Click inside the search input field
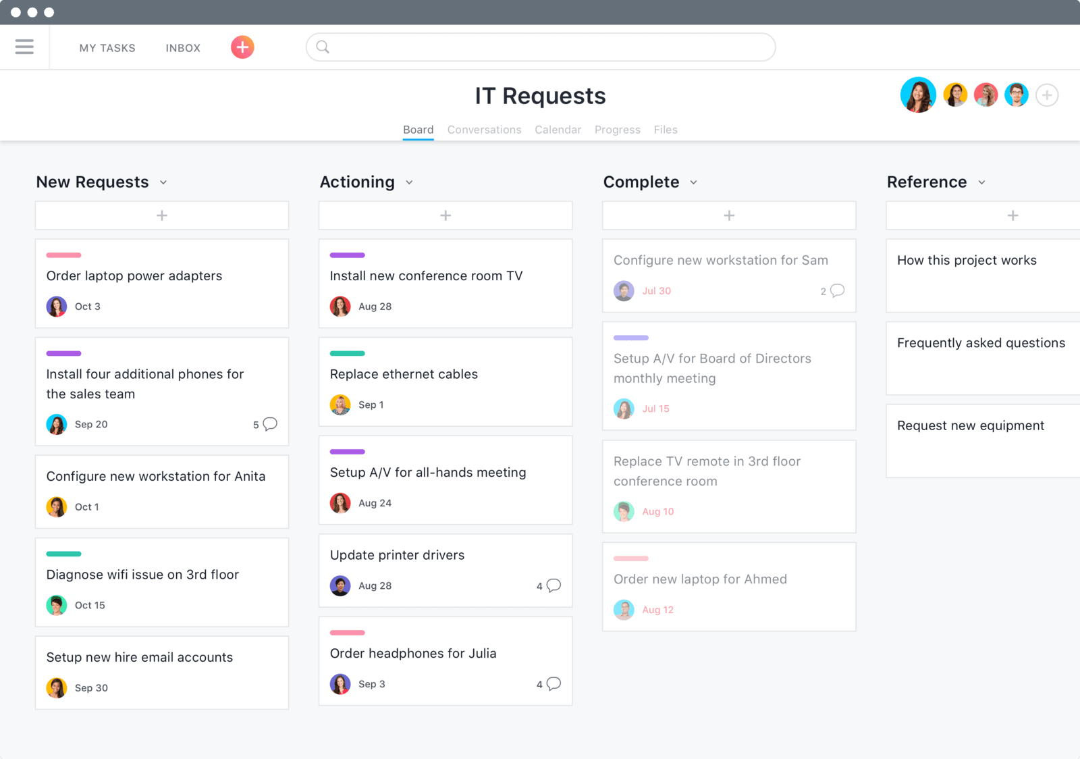 click(540, 47)
